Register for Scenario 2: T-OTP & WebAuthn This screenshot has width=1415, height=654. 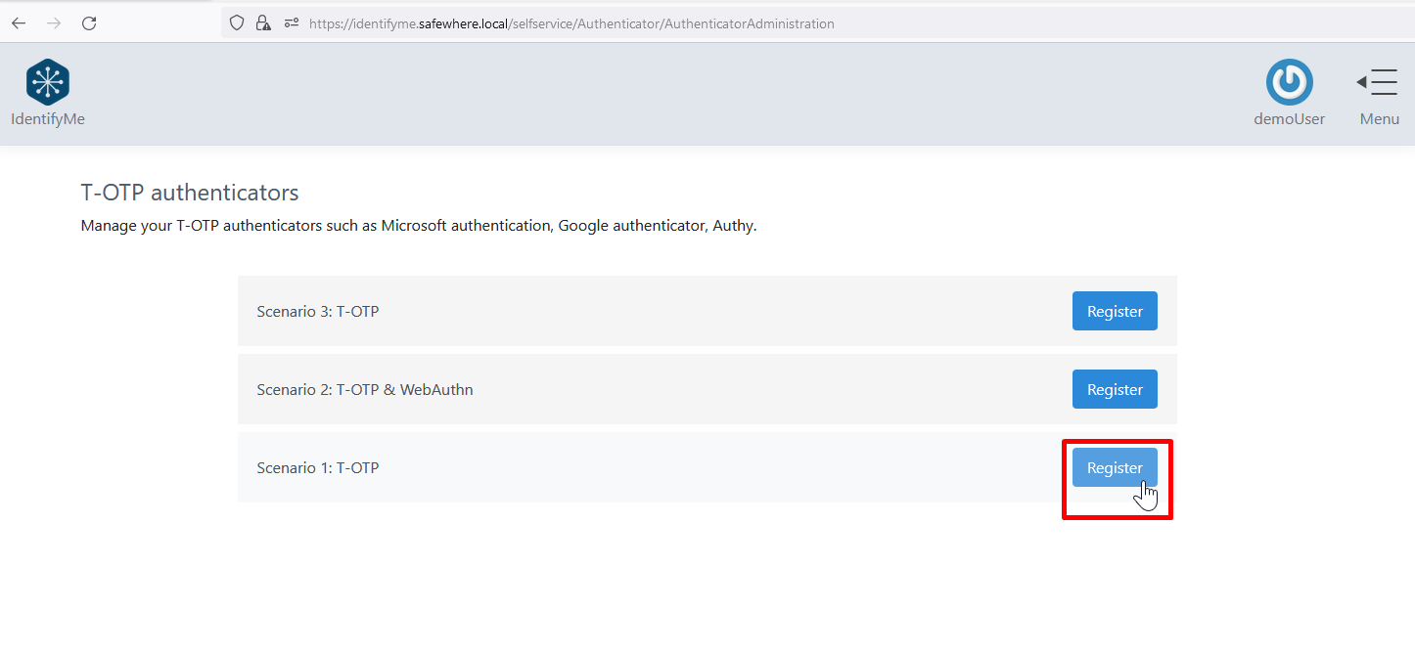click(1115, 389)
